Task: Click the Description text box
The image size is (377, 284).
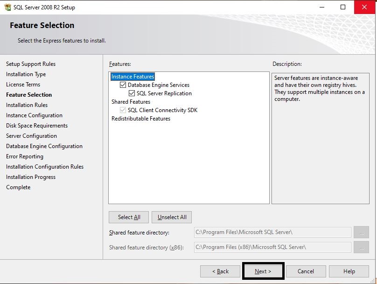Action: click(x=321, y=138)
